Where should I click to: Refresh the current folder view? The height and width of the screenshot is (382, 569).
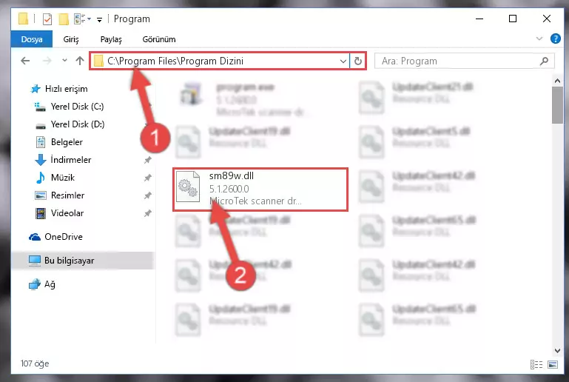pos(358,61)
